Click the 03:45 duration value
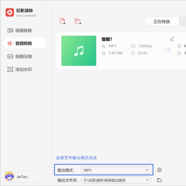186x186 pixels. click(142, 53)
